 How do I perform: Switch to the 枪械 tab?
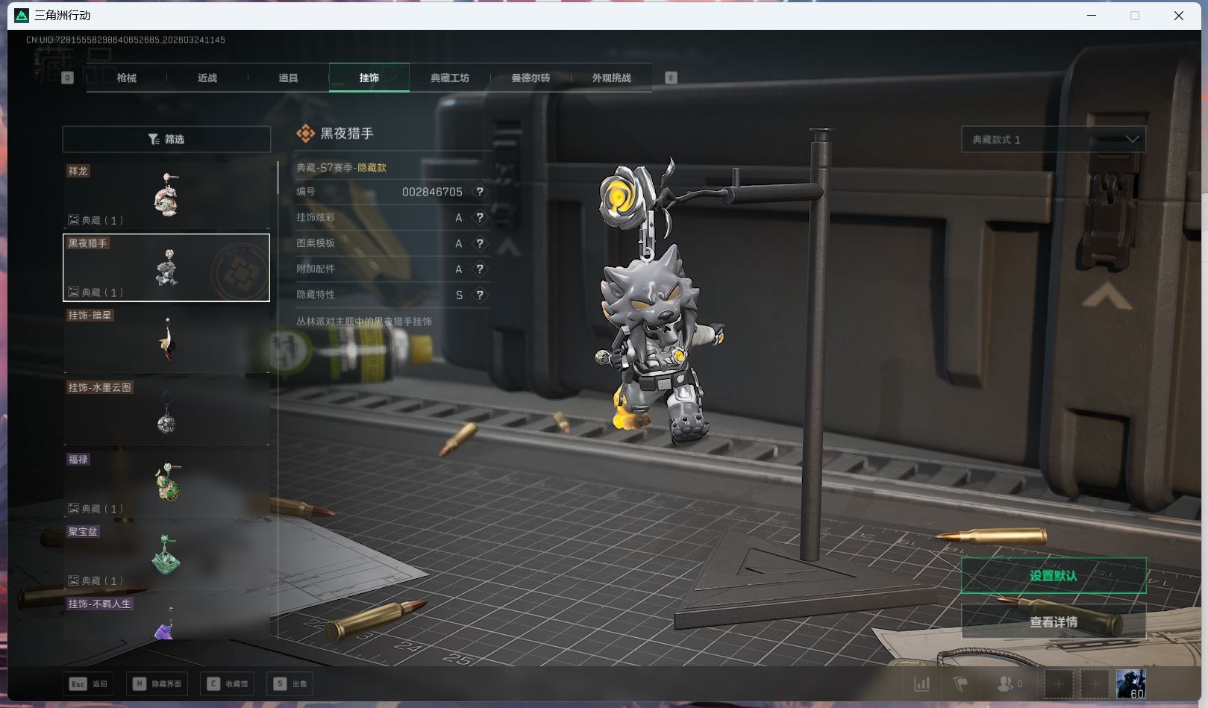(127, 78)
